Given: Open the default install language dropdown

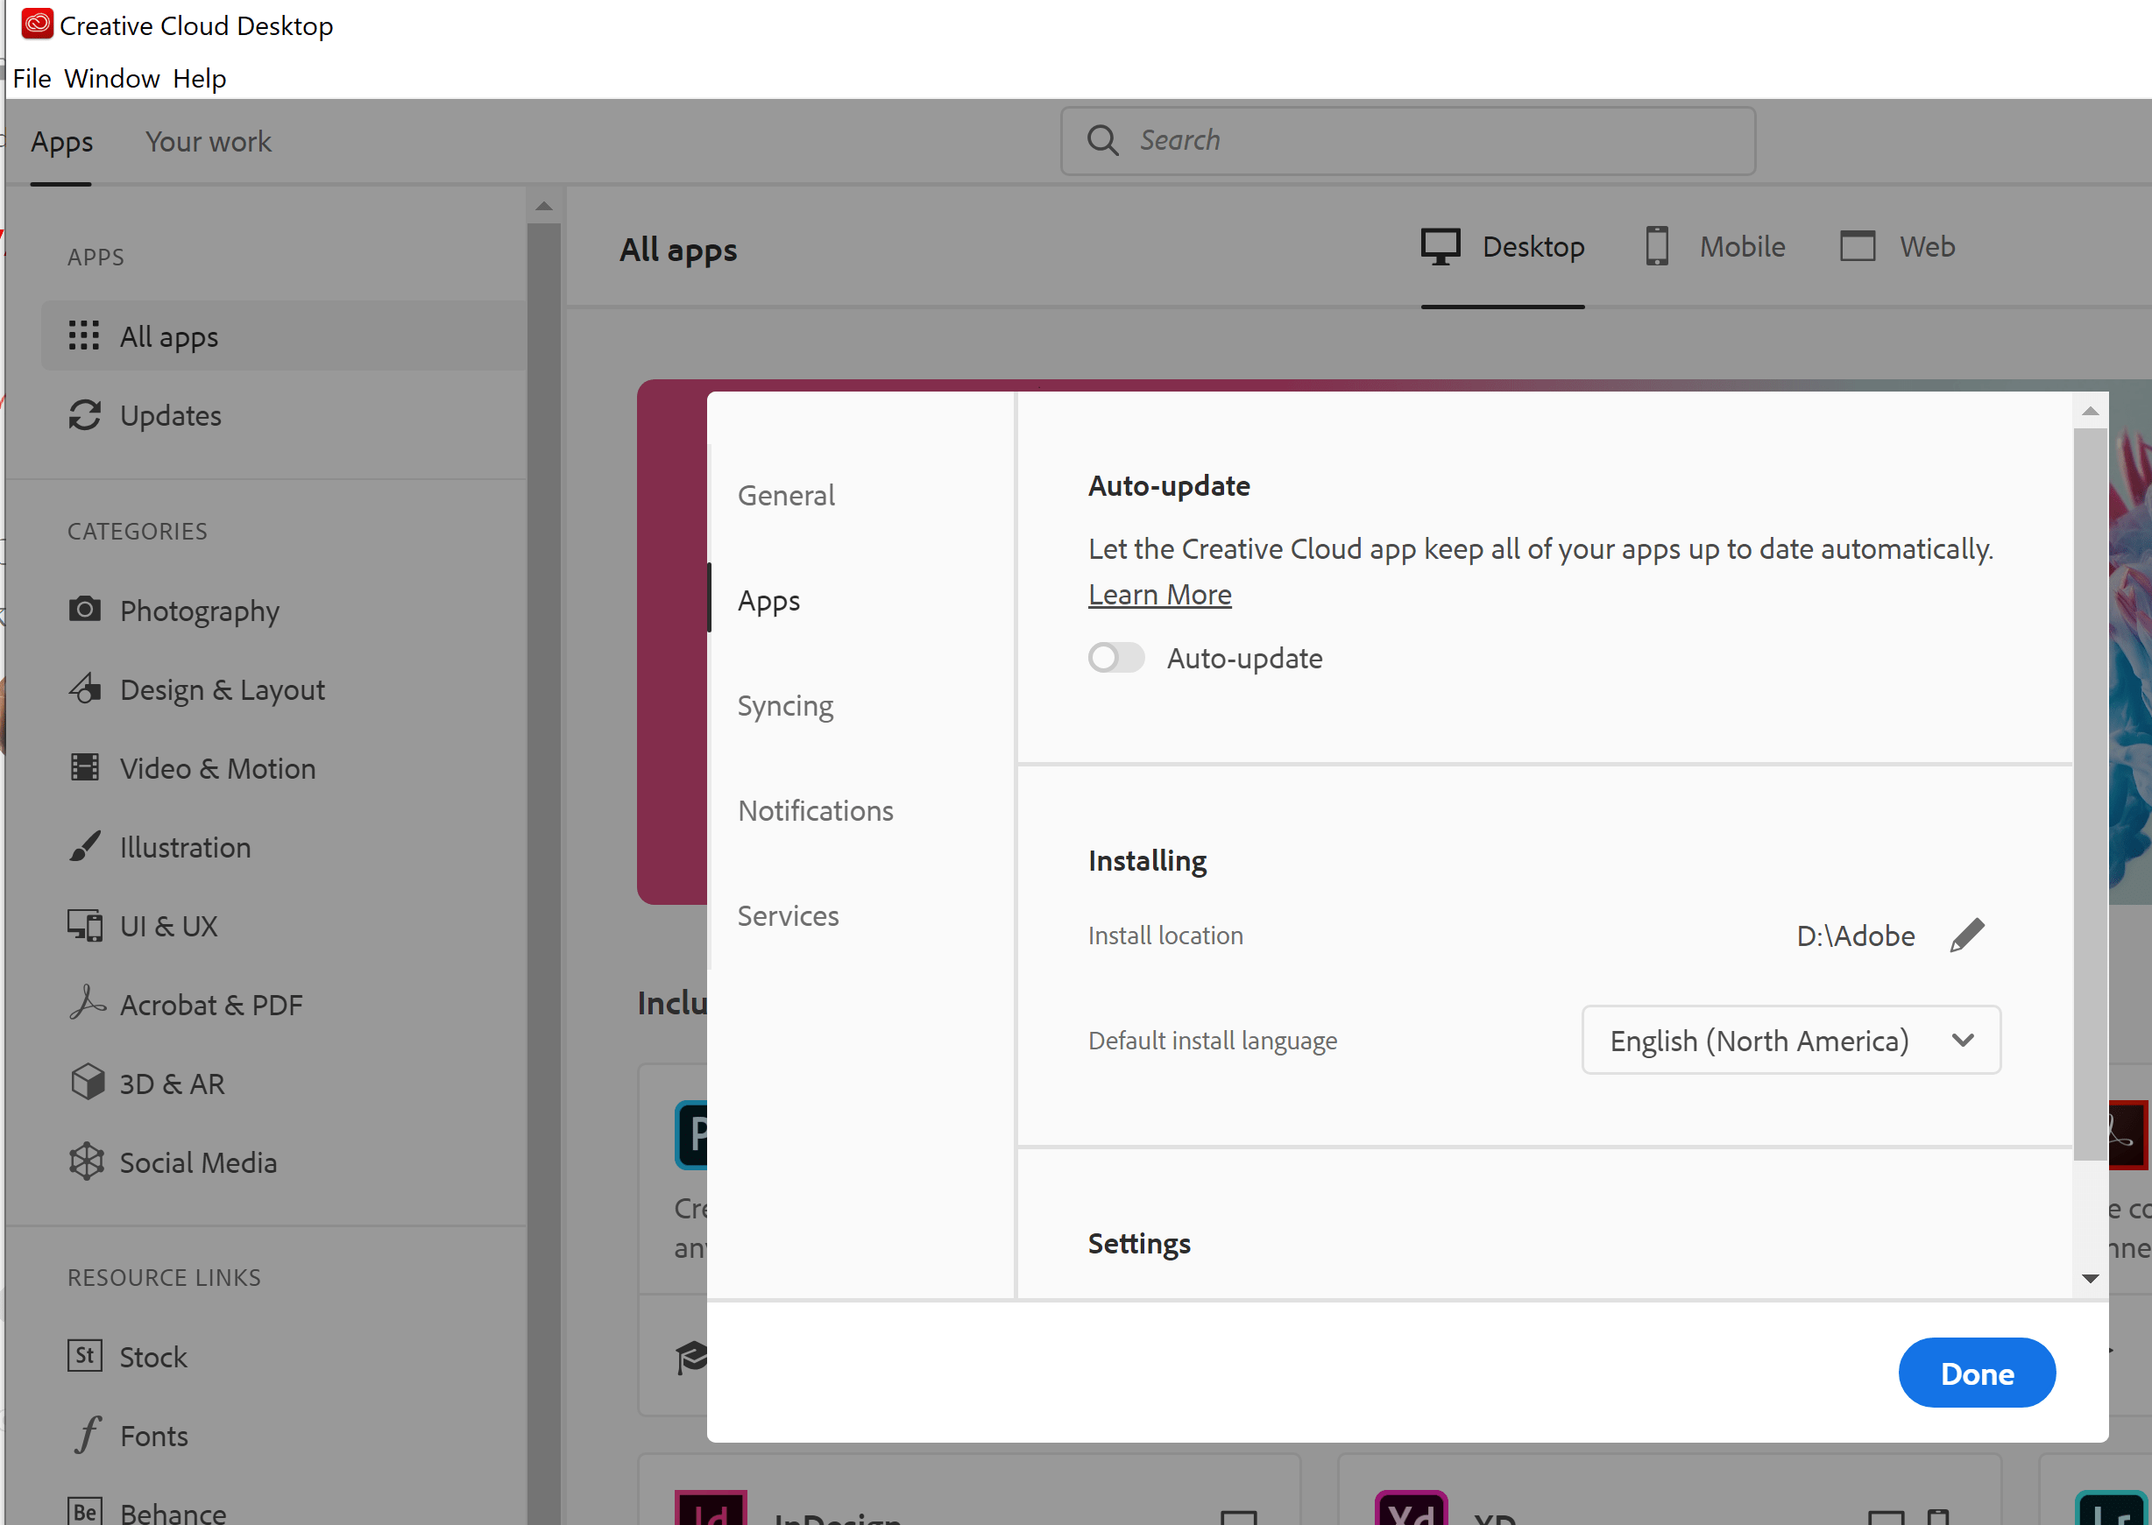Looking at the screenshot, I should point(1789,1040).
